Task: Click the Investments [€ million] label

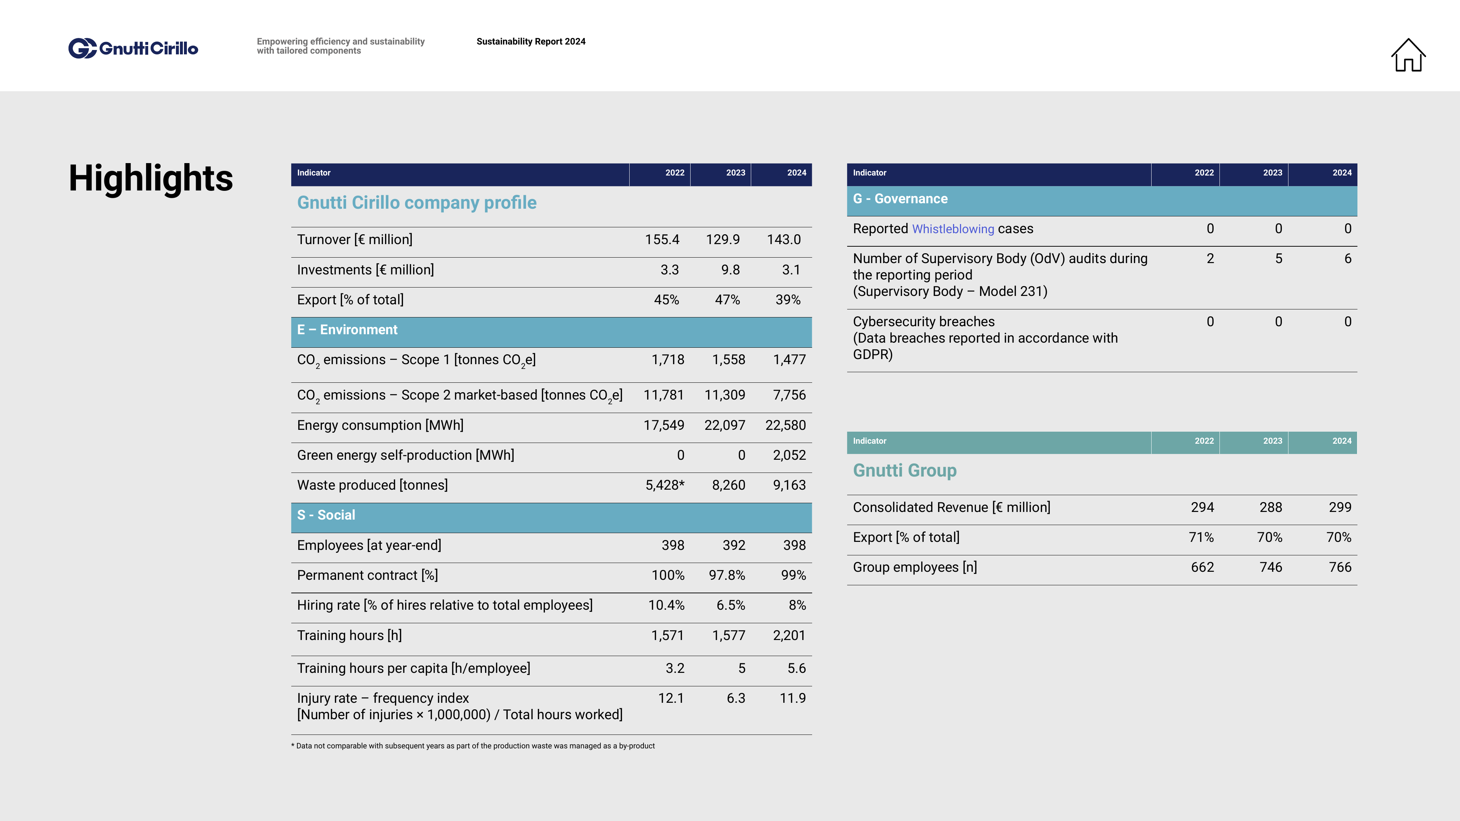Action: tap(366, 270)
